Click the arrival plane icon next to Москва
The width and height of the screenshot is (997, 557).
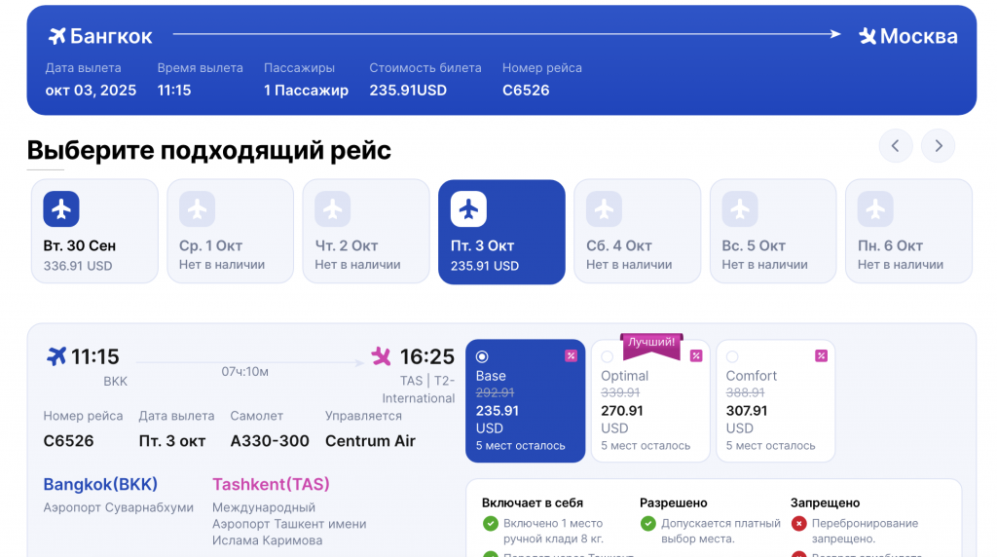point(868,36)
